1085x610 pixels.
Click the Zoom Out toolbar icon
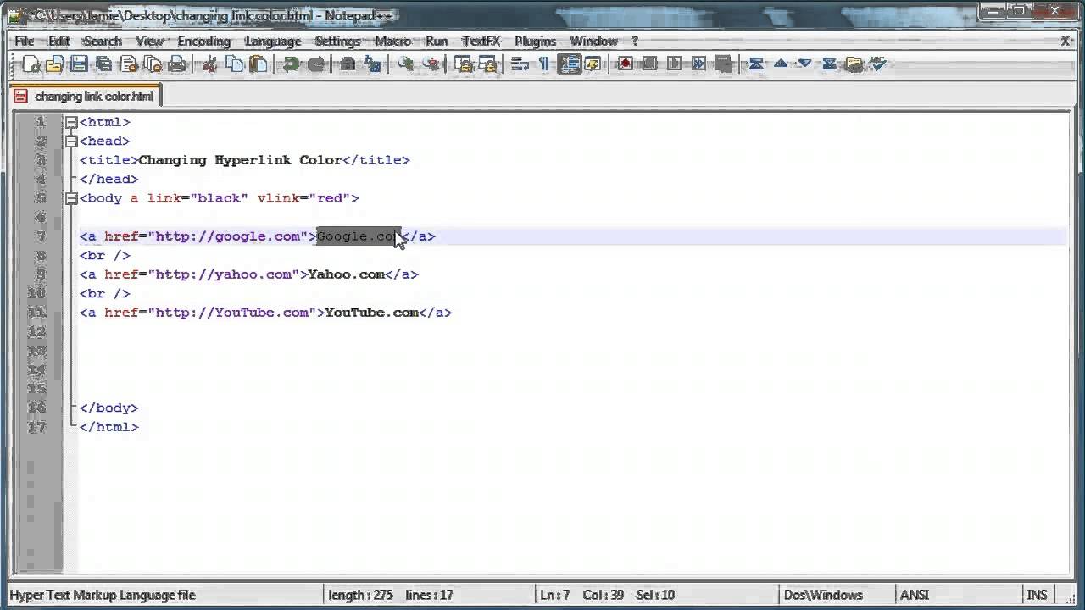click(x=431, y=64)
